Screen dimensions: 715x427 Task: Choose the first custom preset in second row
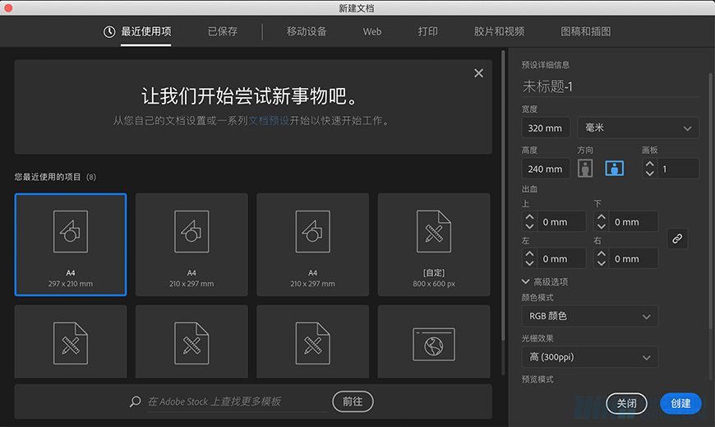[x=71, y=341]
